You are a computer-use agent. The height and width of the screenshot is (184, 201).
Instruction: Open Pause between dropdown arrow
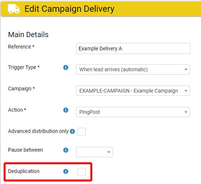point(109,152)
